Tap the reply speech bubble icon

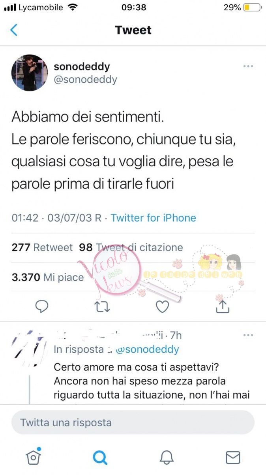click(x=42, y=306)
